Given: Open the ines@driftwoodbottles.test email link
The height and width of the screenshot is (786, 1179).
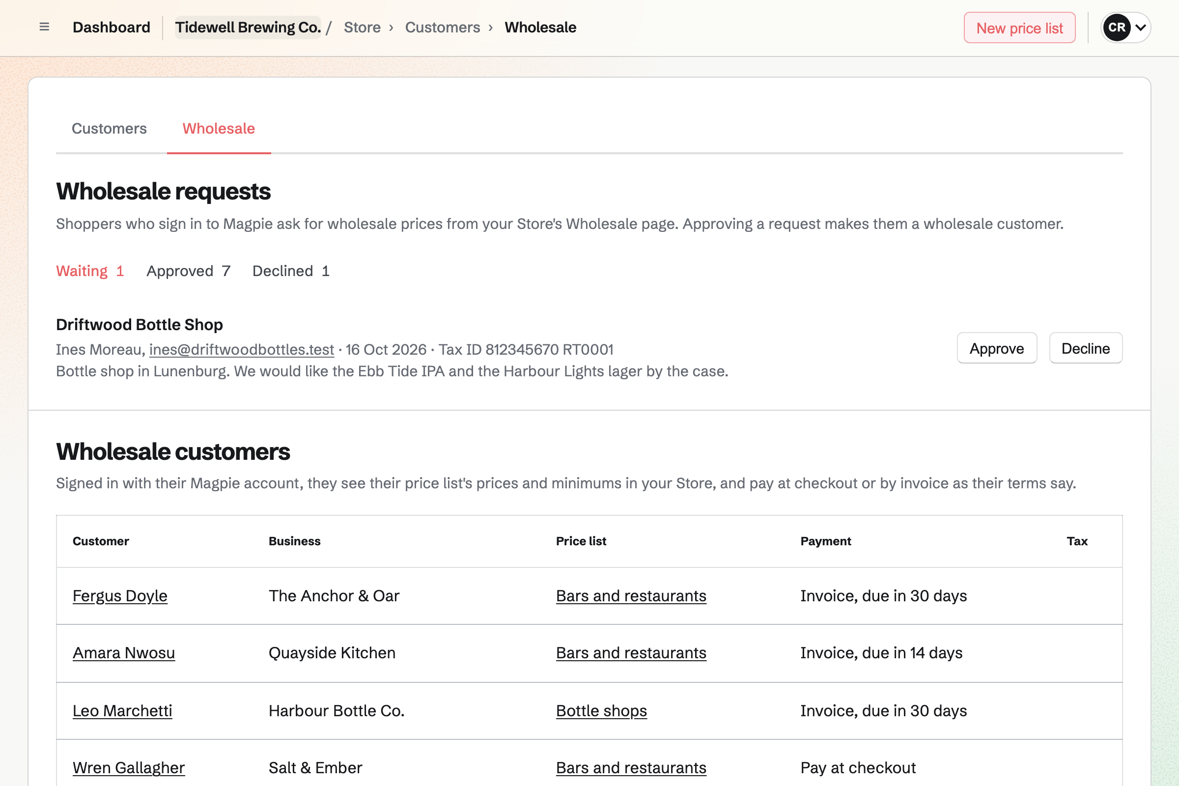Looking at the screenshot, I should [x=242, y=349].
